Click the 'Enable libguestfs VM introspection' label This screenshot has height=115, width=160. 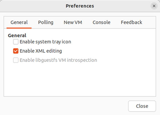point(58,60)
